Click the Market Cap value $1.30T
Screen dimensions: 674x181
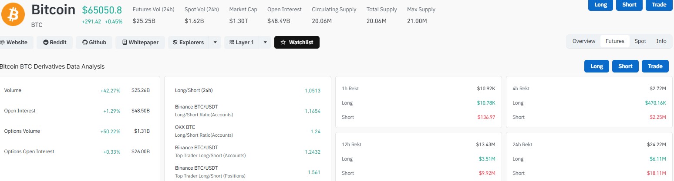pyautogui.click(x=239, y=20)
